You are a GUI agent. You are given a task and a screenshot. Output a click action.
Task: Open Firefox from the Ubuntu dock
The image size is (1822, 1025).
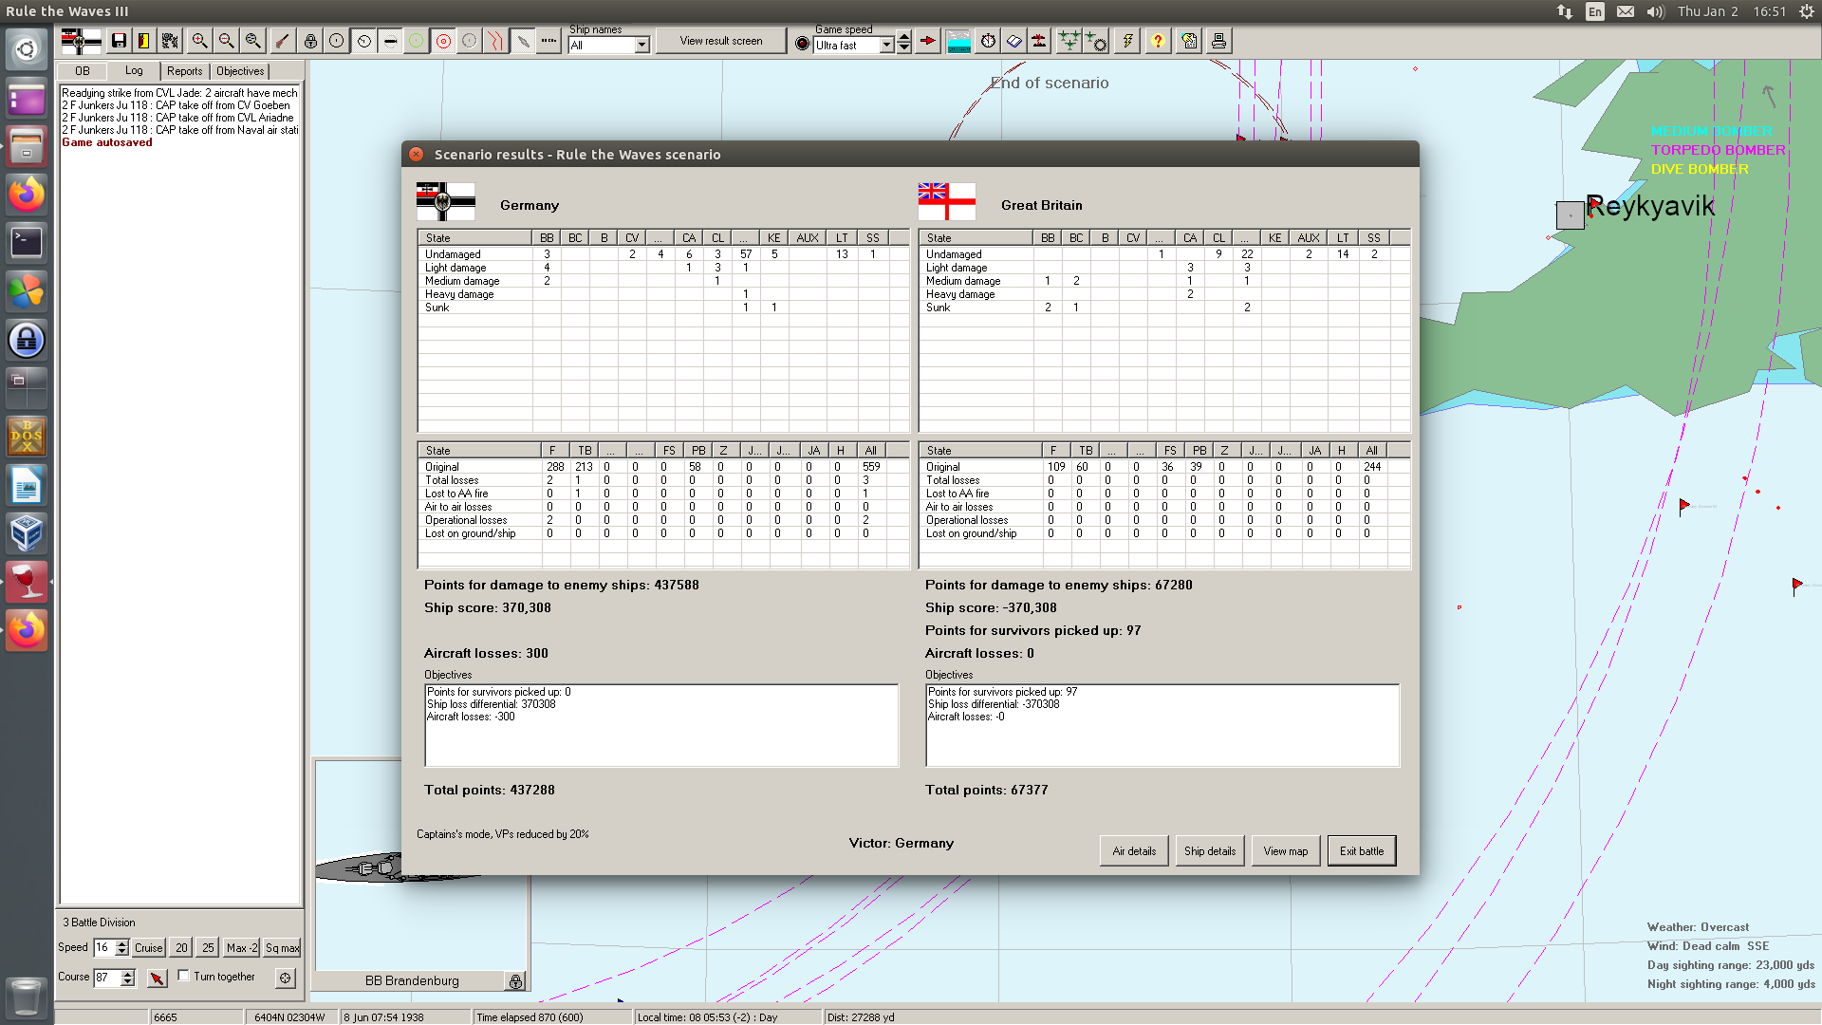click(27, 195)
